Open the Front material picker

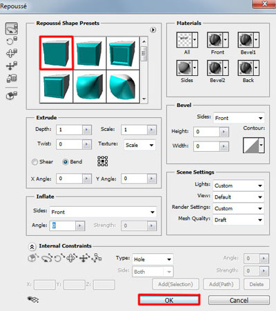(x=218, y=40)
